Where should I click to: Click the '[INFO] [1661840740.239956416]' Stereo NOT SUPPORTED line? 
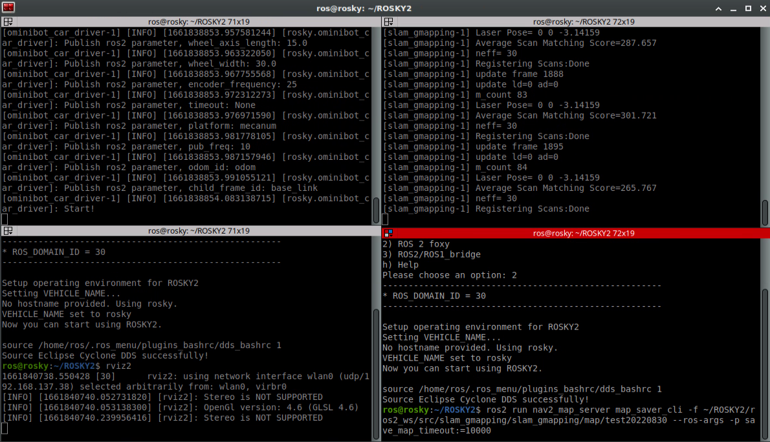click(162, 418)
